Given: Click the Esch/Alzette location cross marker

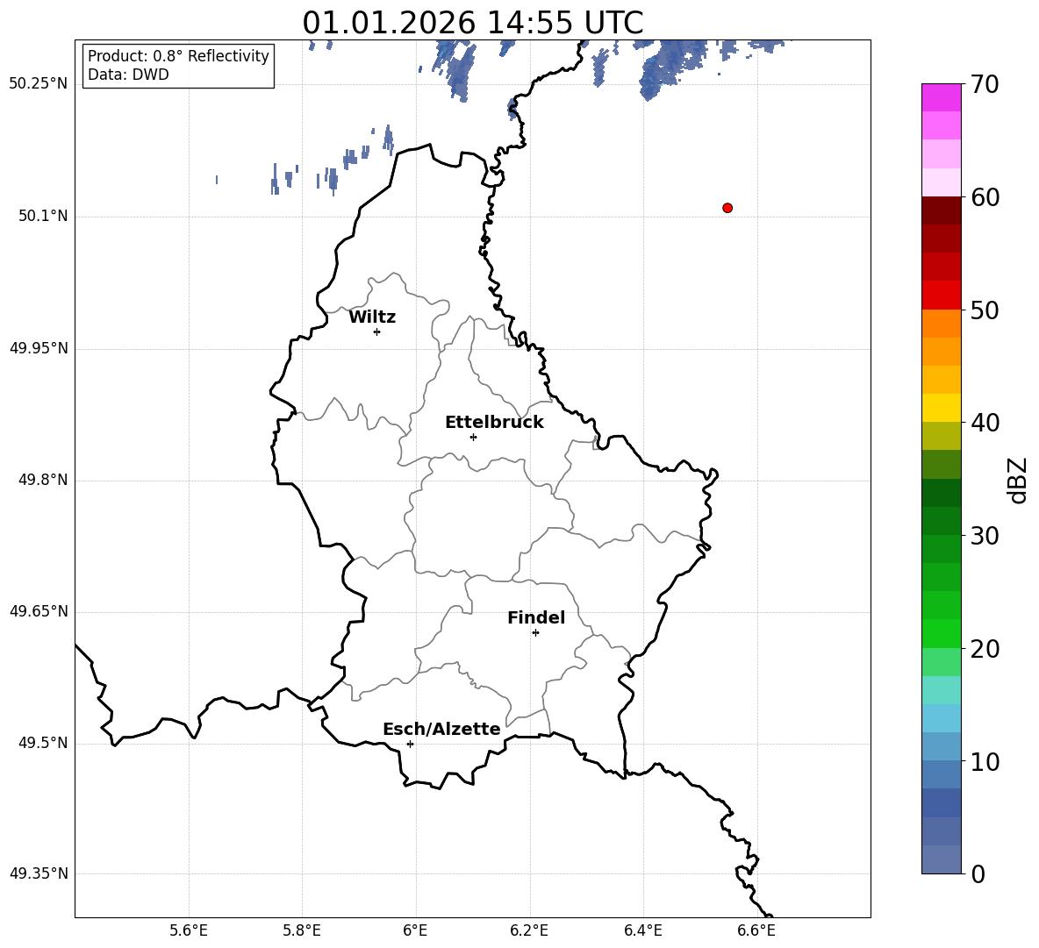Looking at the screenshot, I should pyautogui.click(x=410, y=744).
